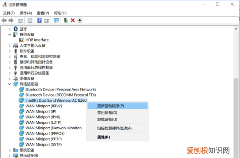The height and width of the screenshot is (158, 240).
Task: Click the network adapters category icon
Action: [x=16, y=84]
